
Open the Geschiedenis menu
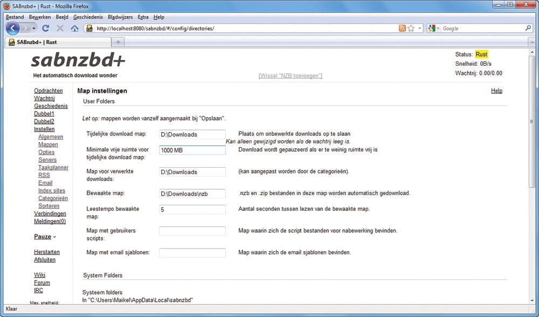coord(88,17)
